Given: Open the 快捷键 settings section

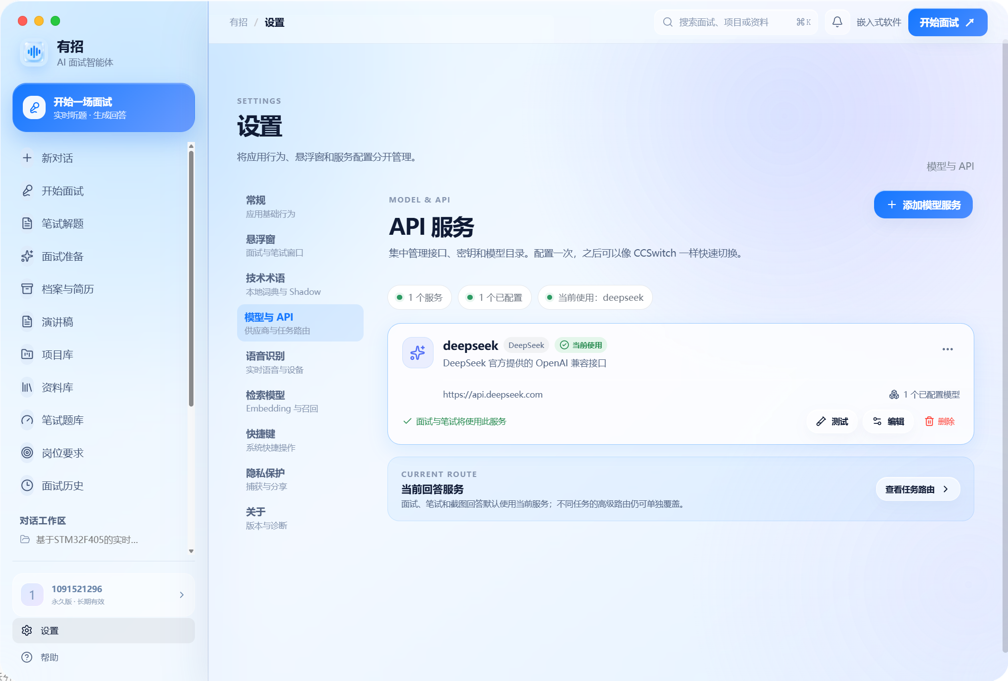Looking at the screenshot, I should (x=300, y=440).
